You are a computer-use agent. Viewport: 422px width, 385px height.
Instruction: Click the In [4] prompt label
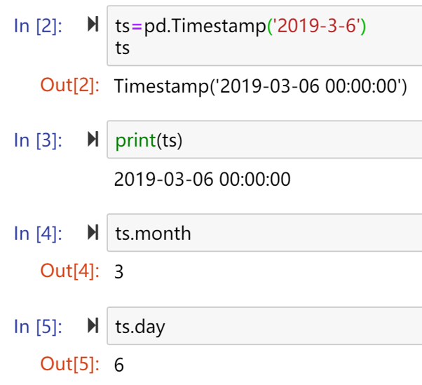point(38,234)
